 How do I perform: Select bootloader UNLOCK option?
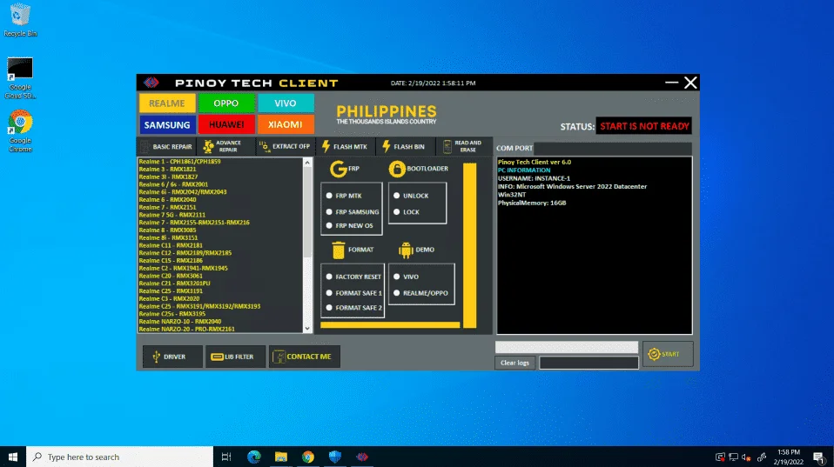pyautogui.click(x=411, y=196)
